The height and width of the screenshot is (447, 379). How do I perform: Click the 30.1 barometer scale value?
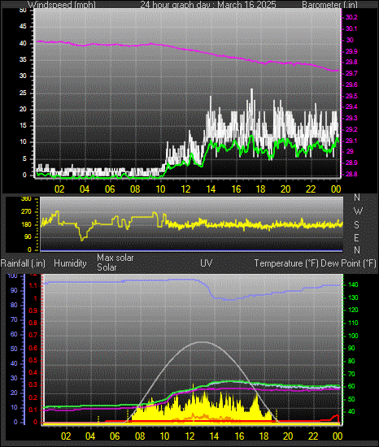pos(351,28)
